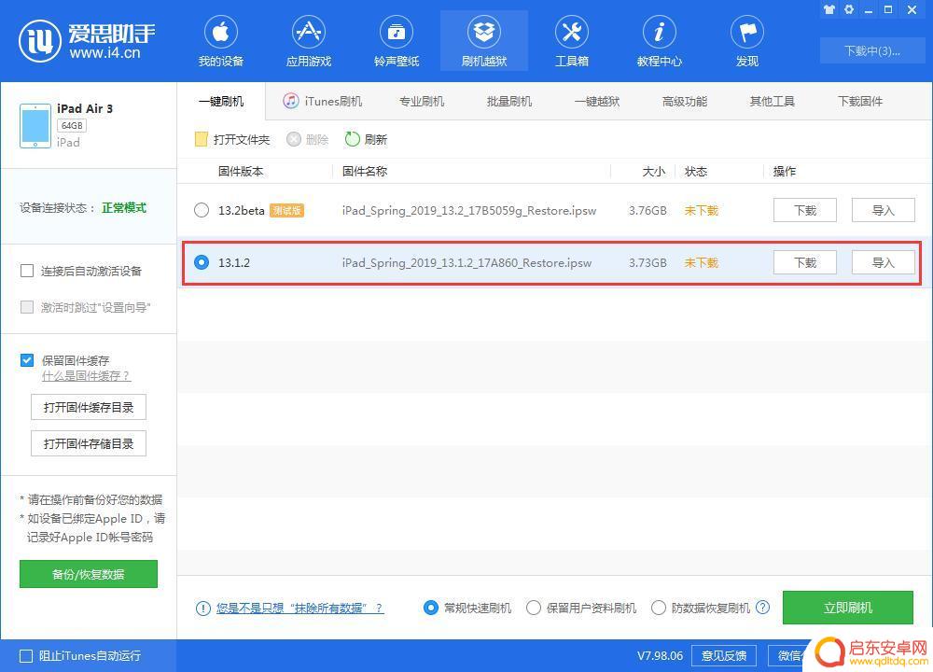Open the 铃声壁纸 ringtones section
This screenshot has width=933, height=672.
pyautogui.click(x=397, y=42)
